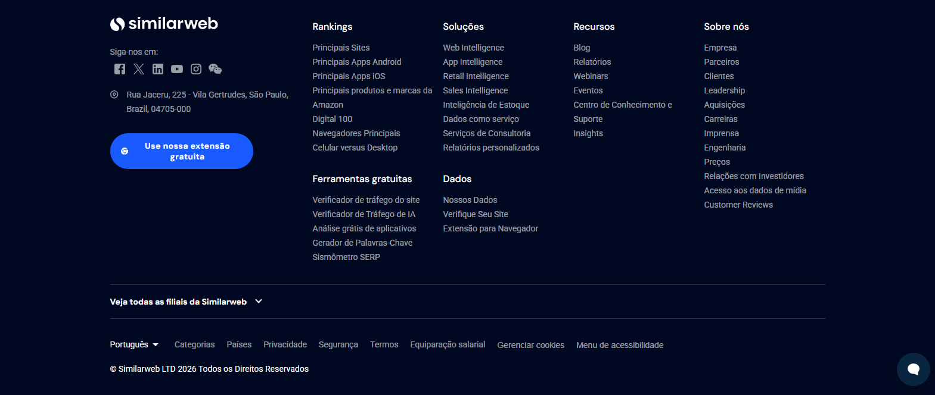
Task: Open Principais Sites link
Action: 341,48
